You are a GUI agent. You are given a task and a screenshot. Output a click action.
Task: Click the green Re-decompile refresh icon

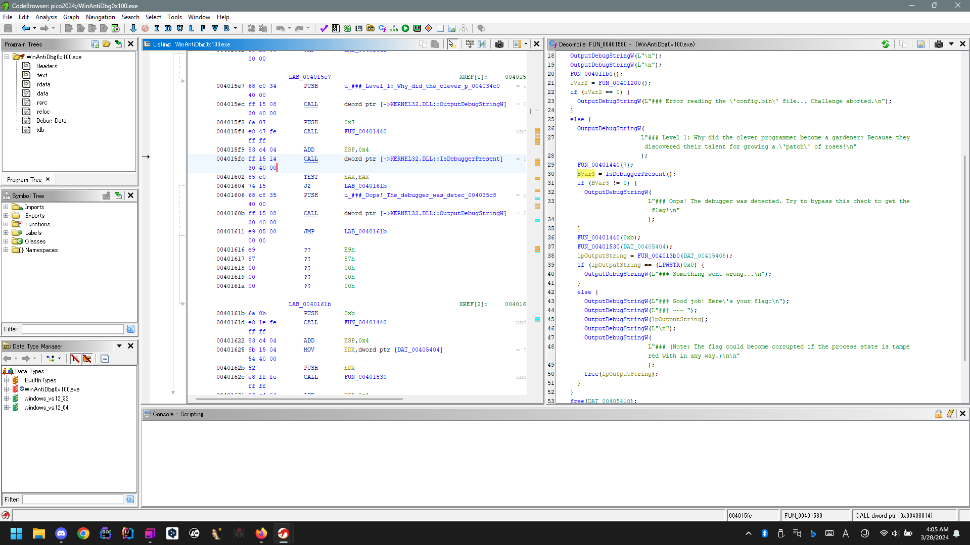(x=886, y=44)
